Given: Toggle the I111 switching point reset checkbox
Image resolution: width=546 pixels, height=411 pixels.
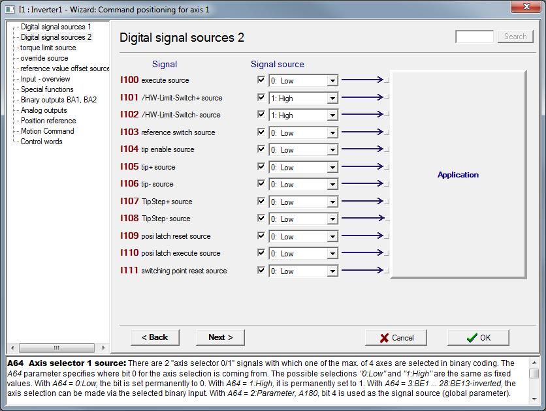Looking at the screenshot, I should point(261,270).
